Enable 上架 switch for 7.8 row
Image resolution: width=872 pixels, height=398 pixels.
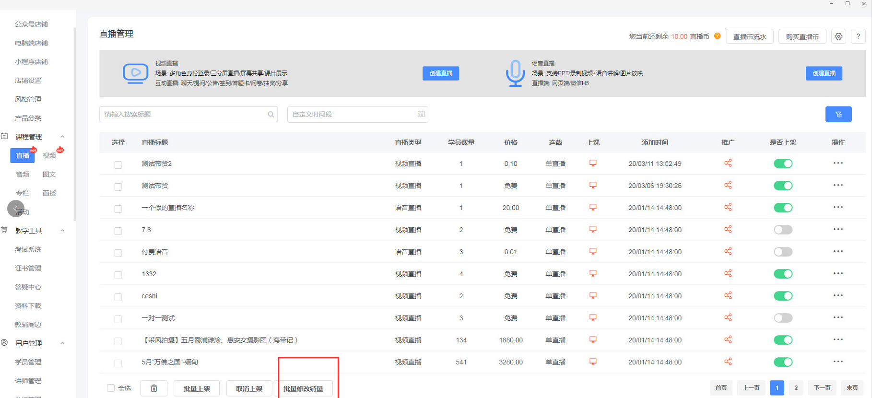783,230
